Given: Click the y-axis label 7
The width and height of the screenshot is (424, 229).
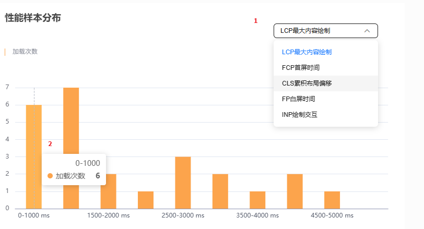Looking at the screenshot, I should click(7, 87).
